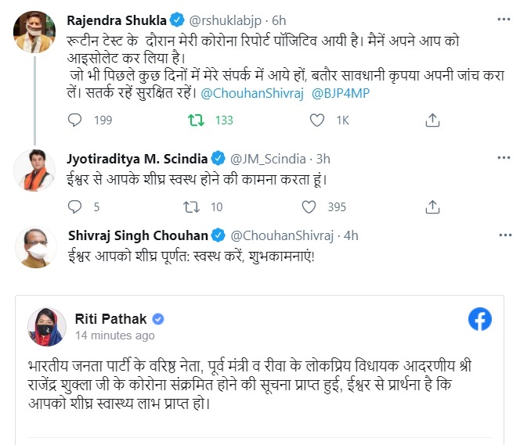The image size is (520, 445).
Task: Open Riti Pathak's profile photo
Action: [x=45, y=326]
